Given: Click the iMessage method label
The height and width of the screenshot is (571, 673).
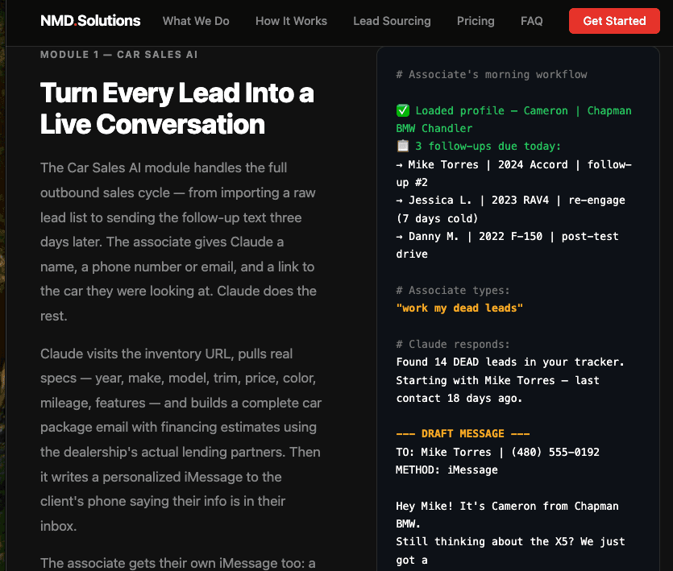Looking at the screenshot, I should 447,470.
